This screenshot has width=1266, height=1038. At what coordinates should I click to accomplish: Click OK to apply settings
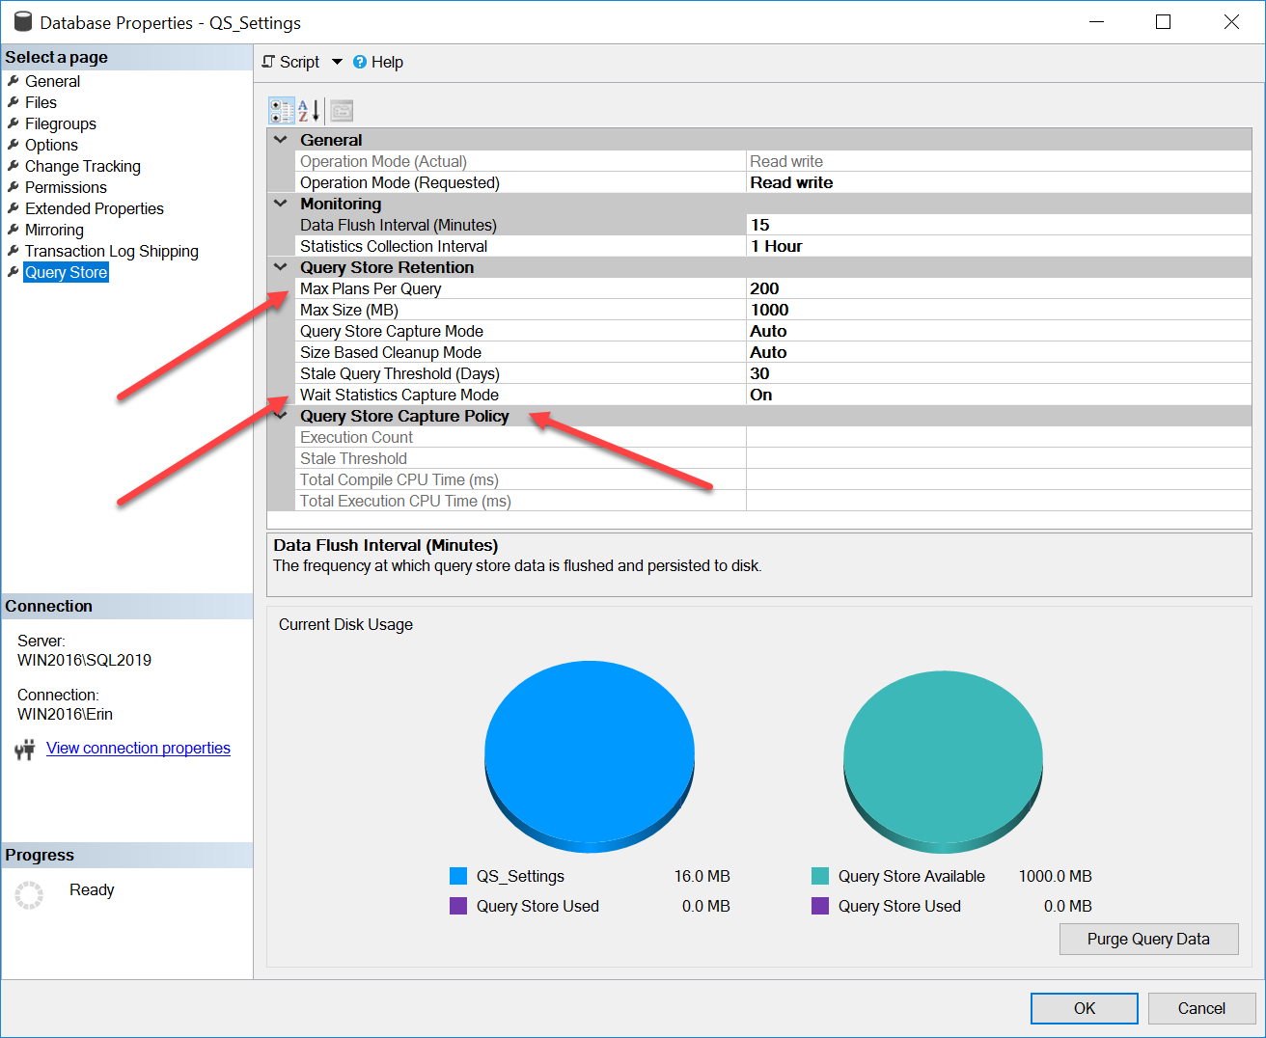(x=1085, y=1008)
